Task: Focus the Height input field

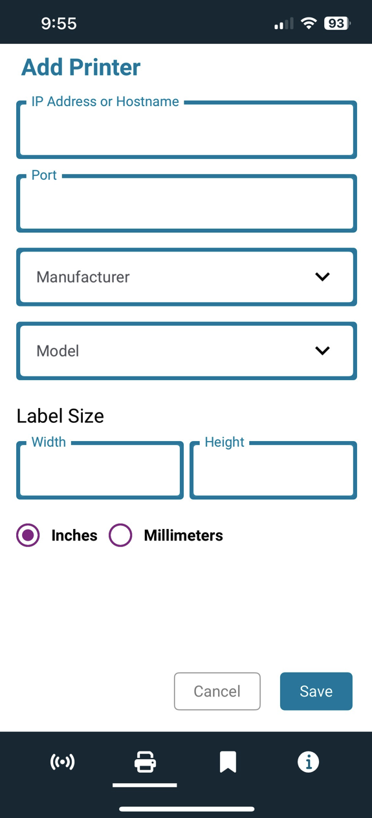Action: coord(273,470)
